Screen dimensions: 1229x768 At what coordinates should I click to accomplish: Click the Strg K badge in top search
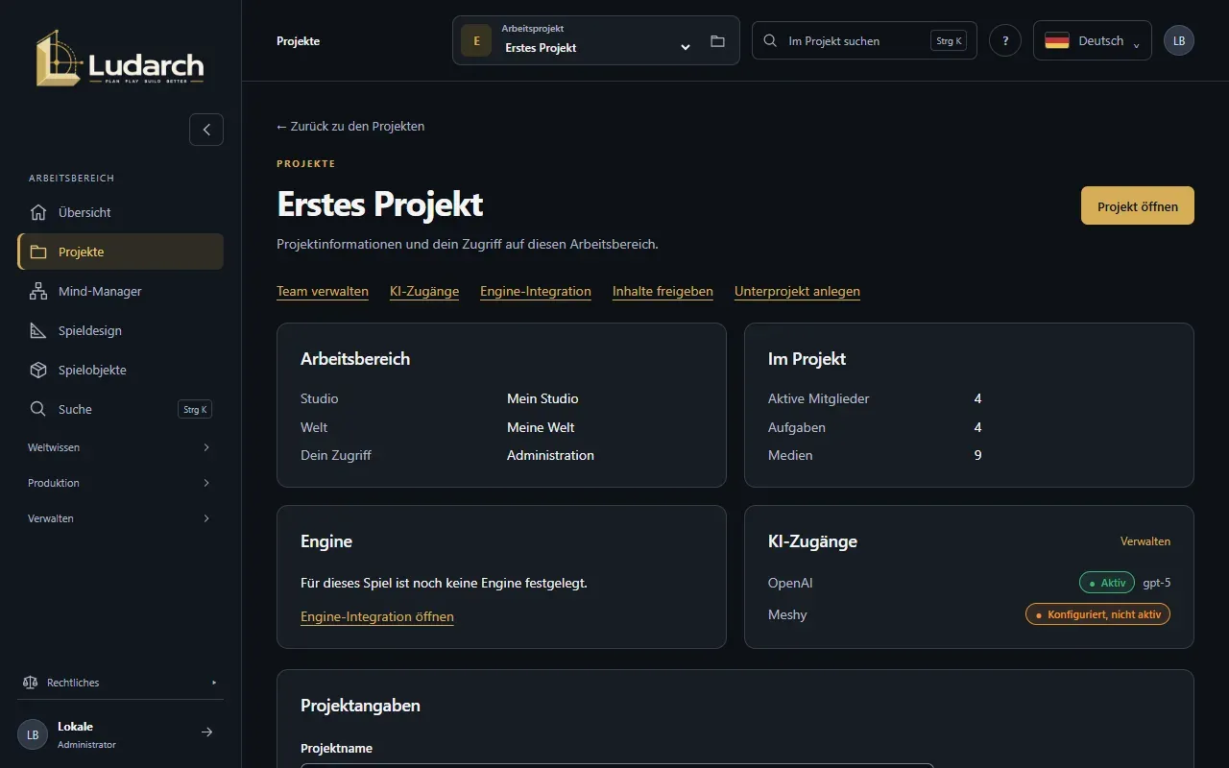pyautogui.click(x=949, y=41)
